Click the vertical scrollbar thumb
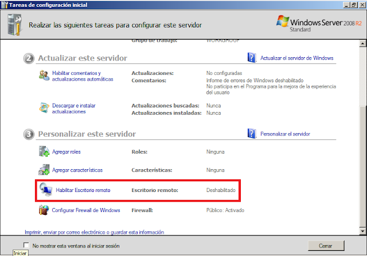This screenshot has height=256, width=367. point(362,167)
